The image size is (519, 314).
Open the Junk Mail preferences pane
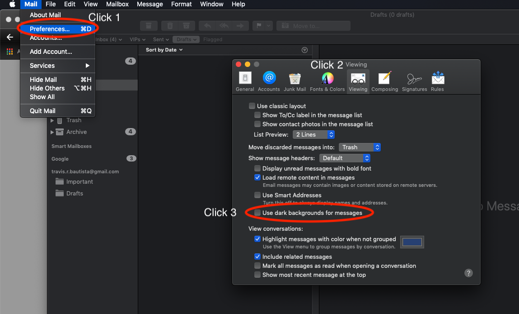pyautogui.click(x=295, y=81)
